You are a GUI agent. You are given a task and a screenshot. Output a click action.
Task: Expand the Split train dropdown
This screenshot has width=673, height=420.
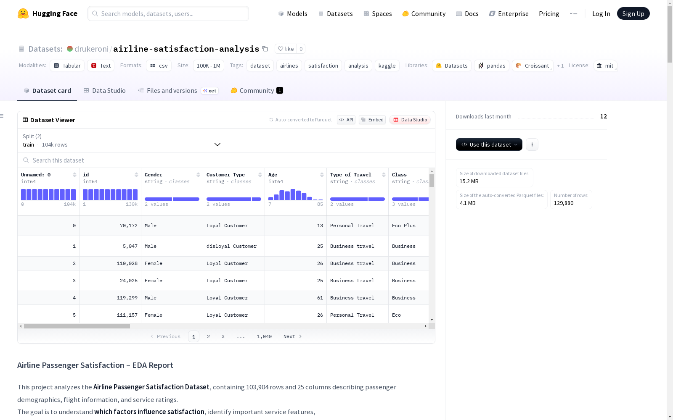tap(122, 140)
